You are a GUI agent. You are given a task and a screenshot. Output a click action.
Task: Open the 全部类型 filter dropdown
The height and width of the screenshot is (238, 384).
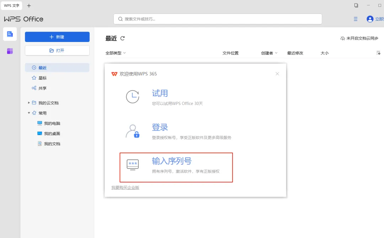pyautogui.click(x=116, y=53)
